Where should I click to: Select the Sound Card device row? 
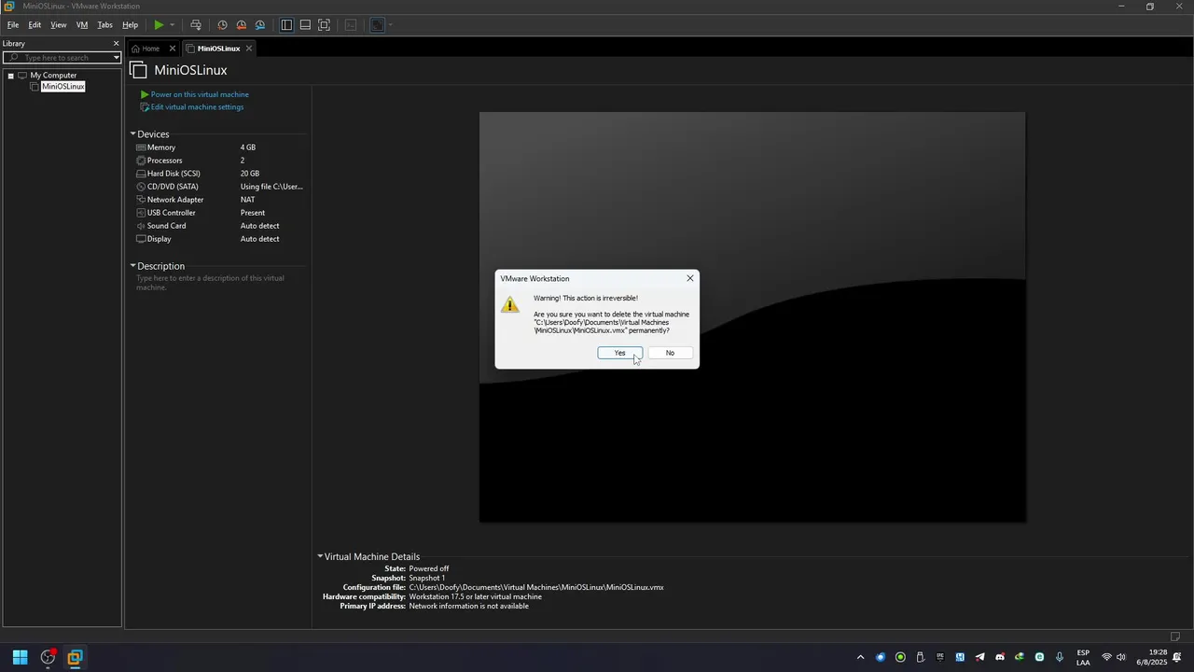(x=220, y=226)
